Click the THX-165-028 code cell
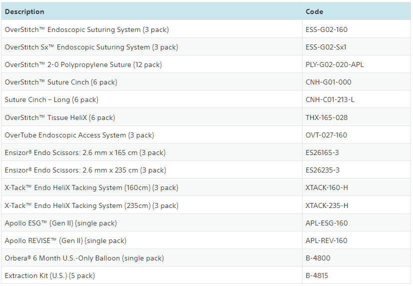 coord(327,117)
